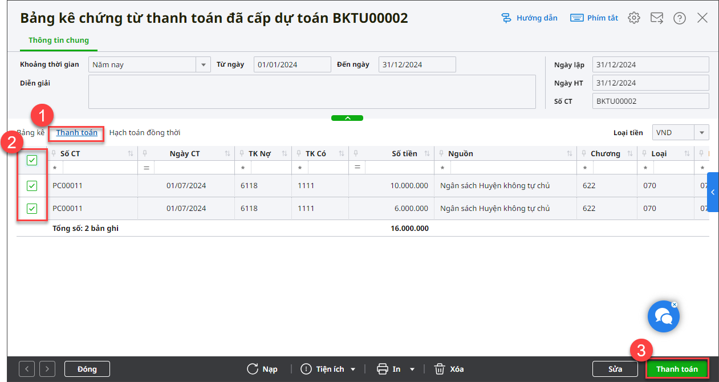The width and height of the screenshot is (719, 382).
Task: Click the Từ ngày date field
Action: (x=292, y=64)
